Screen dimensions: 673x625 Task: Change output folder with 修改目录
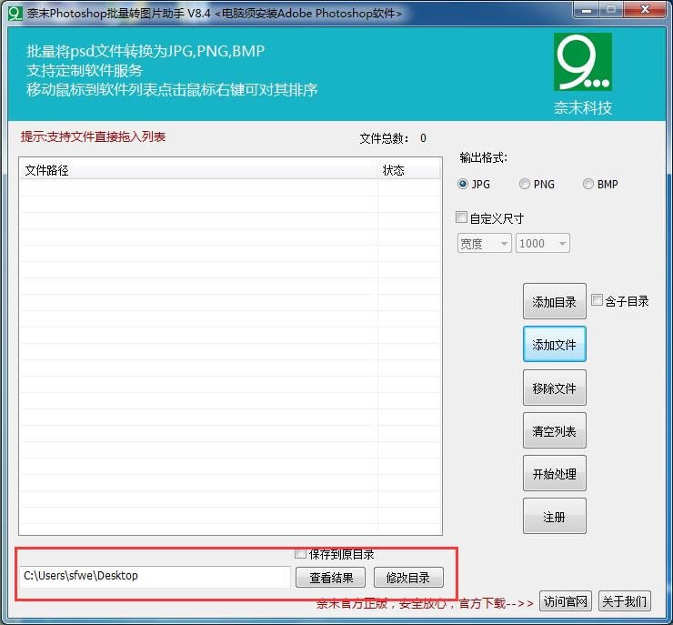408,578
